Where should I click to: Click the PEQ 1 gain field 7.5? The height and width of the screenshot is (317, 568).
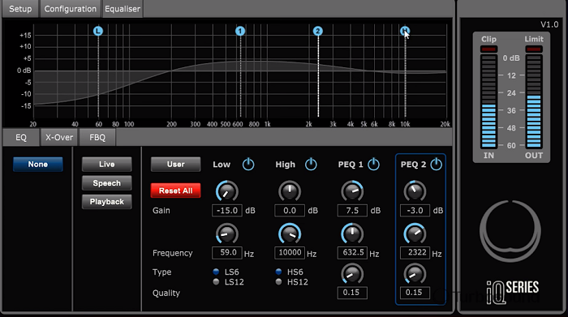click(x=352, y=211)
